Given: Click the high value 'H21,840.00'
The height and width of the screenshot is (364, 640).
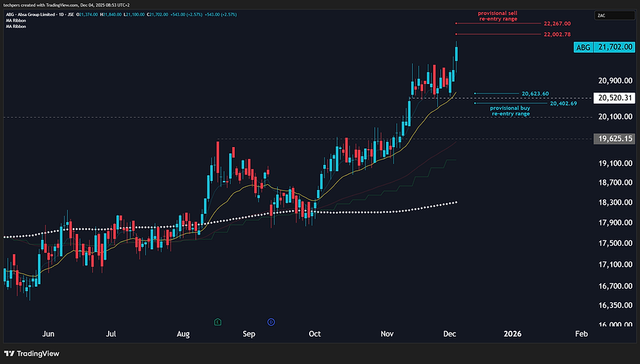Looking at the screenshot, I should coord(112,15).
